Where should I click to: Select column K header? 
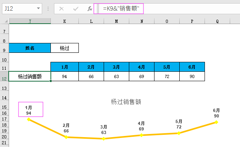65,21
